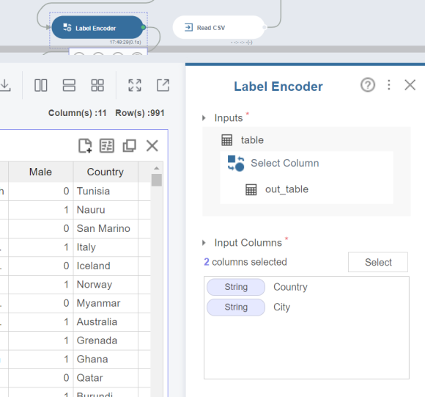Click the duplicate window icon above table

pos(130,146)
